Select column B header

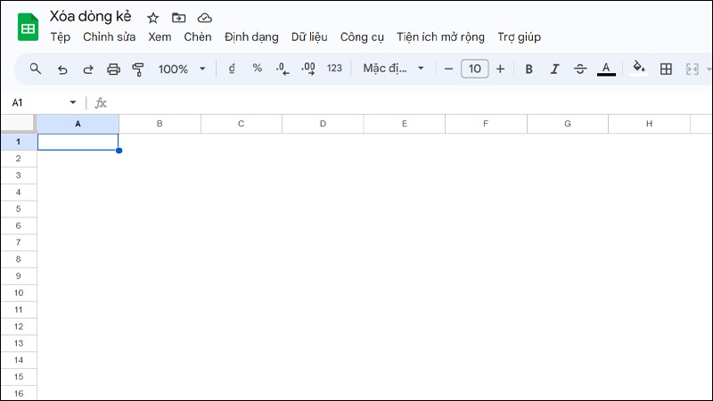tap(160, 124)
